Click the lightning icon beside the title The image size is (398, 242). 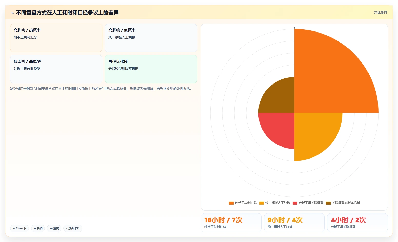pos(12,13)
